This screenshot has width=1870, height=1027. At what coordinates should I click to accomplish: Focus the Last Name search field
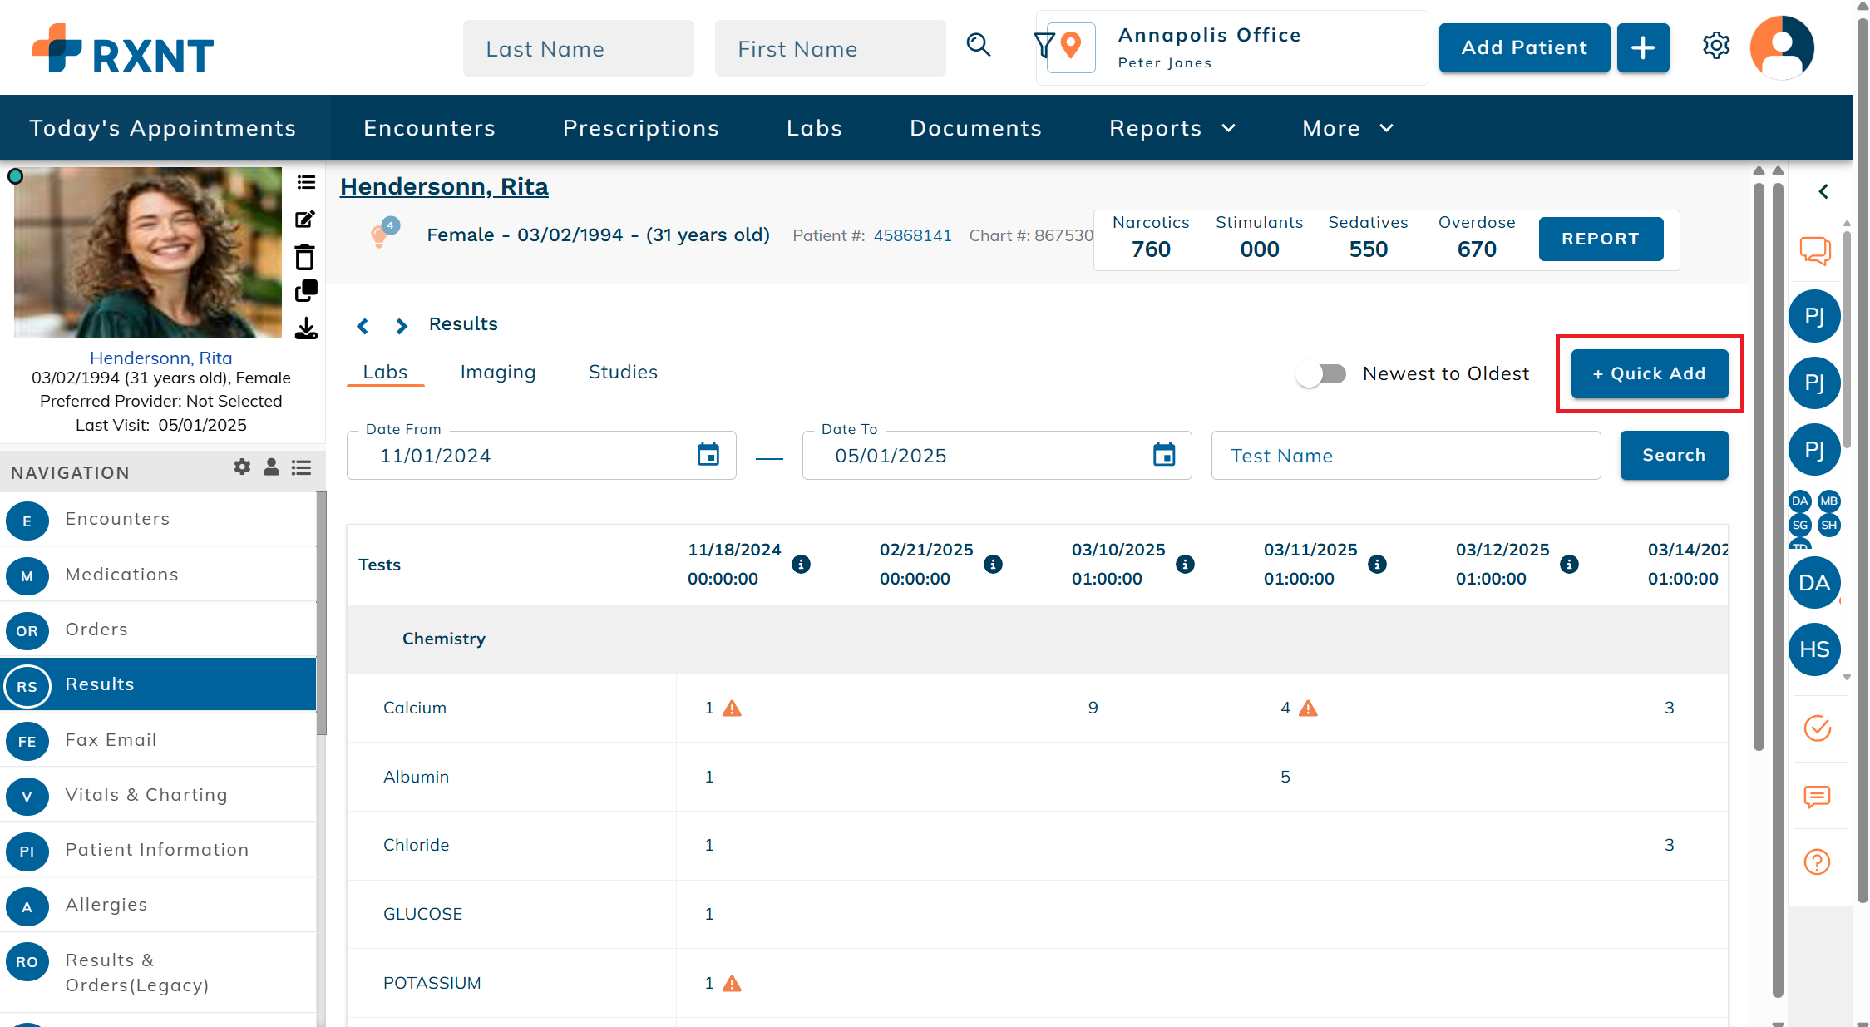(x=579, y=48)
